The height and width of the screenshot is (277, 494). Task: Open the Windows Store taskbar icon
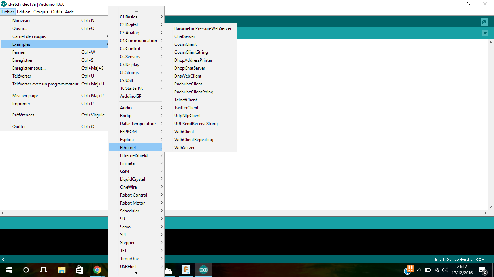click(79, 270)
